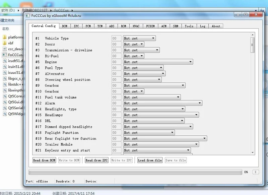This screenshot has width=268, height=195.
Task: Select the FoCCCus file in Explorer
Action: (13, 55)
